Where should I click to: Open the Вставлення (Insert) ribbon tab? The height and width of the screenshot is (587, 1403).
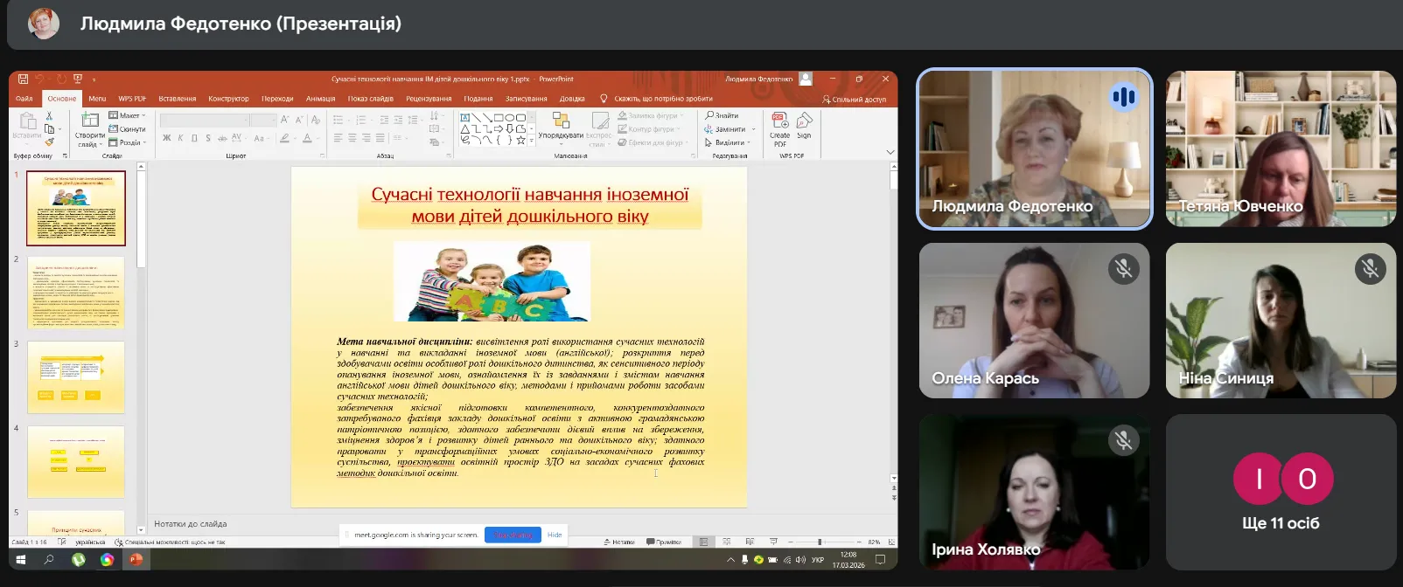177,99
